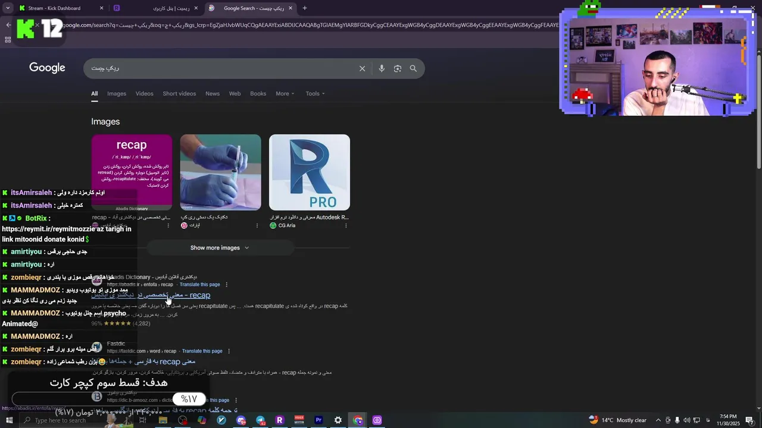Select the All results tab

pos(94,93)
